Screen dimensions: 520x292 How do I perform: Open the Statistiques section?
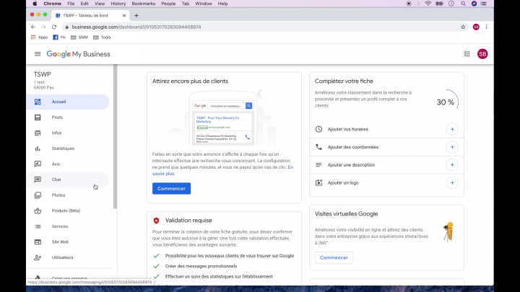[63, 149]
